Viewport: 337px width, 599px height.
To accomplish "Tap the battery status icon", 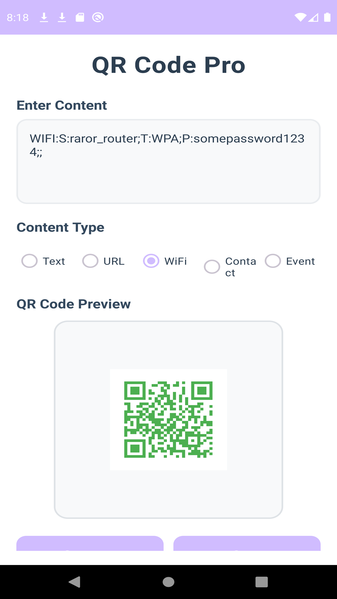I will 327,17.
